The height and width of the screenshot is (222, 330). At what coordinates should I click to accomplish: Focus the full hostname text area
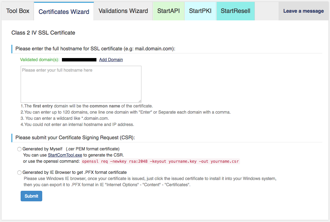[81, 84]
